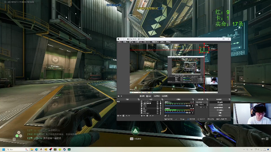Enable Studio Mode in Controls

coord(220,110)
